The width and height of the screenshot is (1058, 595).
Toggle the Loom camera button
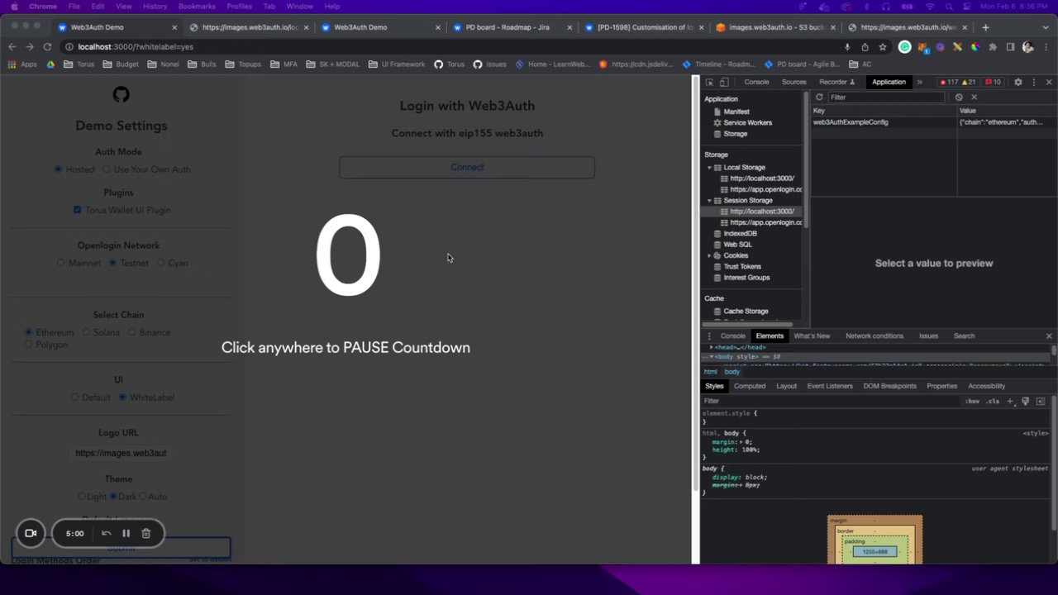tap(31, 533)
